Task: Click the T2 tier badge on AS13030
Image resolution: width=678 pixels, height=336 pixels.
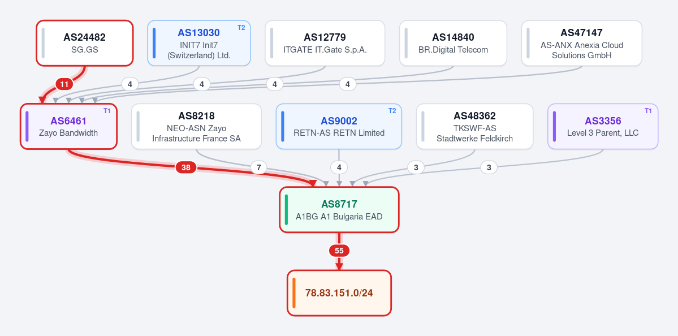Action: [241, 28]
